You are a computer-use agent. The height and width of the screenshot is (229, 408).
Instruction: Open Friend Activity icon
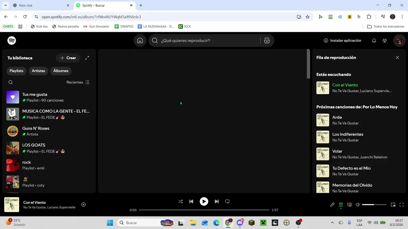click(x=385, y=40)
